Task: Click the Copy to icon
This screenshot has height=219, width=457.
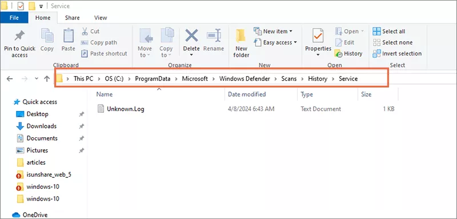Action: [167, 35]
